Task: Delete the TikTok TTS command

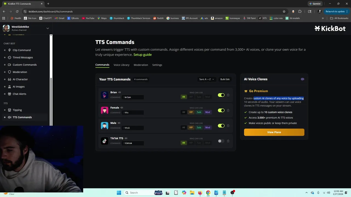Action: coord(228,141)
